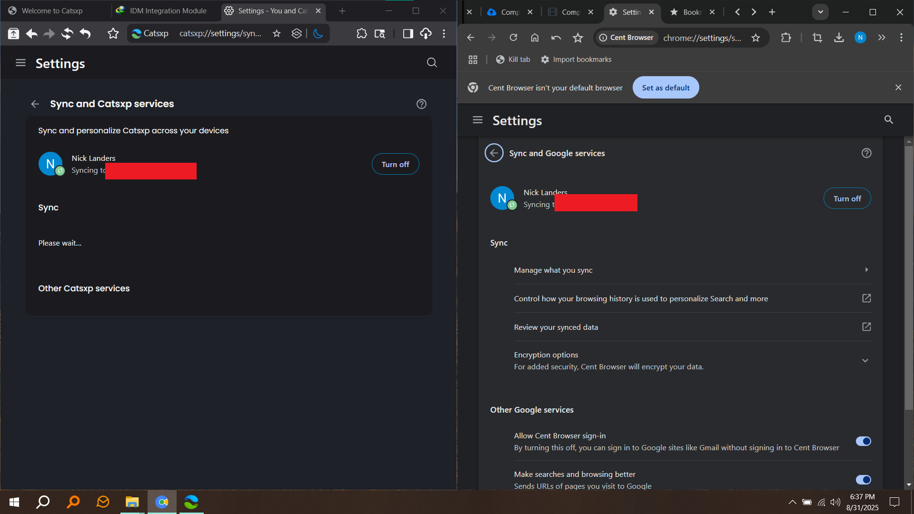Click the layers icon in Catsxp address bar
Image resolution: width=914 pixels, height=514 pixels.
(297, 33)
